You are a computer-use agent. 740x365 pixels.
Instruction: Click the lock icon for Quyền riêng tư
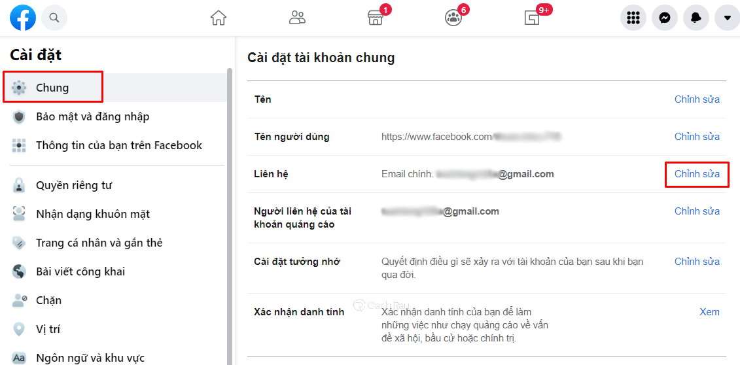tap(19, 185)
